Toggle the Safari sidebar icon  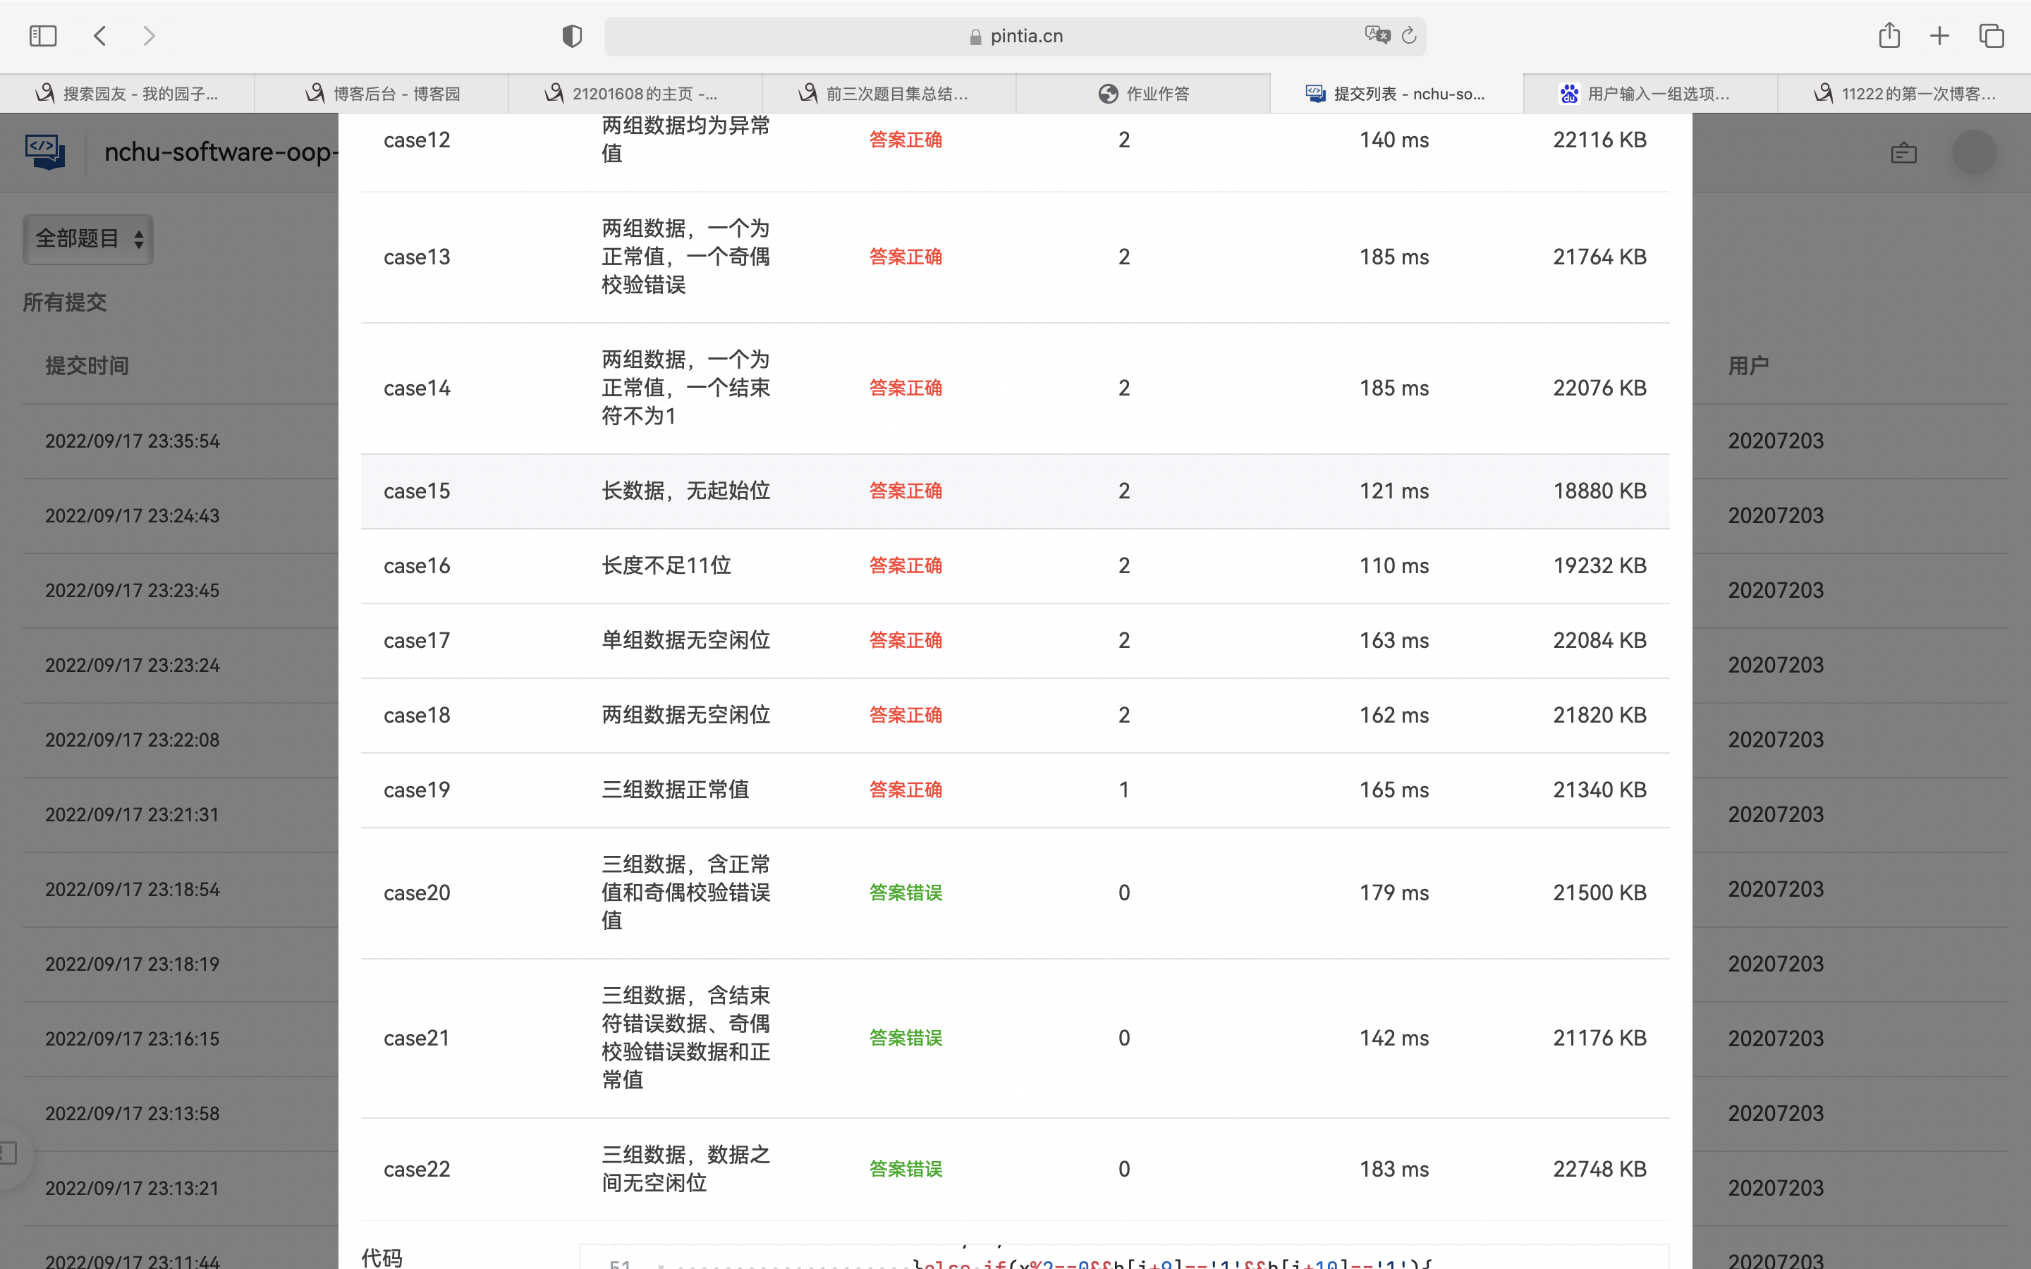tap(43, 36)
